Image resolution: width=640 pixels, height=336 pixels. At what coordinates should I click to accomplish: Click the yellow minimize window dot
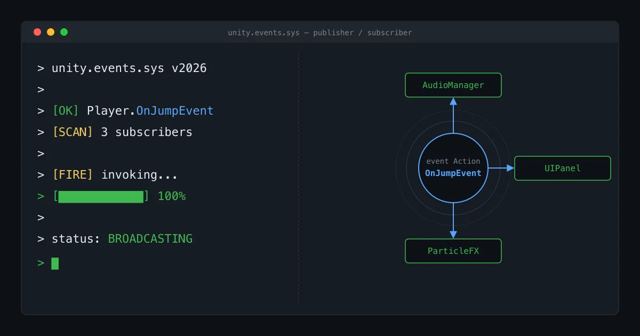point(51,32)
